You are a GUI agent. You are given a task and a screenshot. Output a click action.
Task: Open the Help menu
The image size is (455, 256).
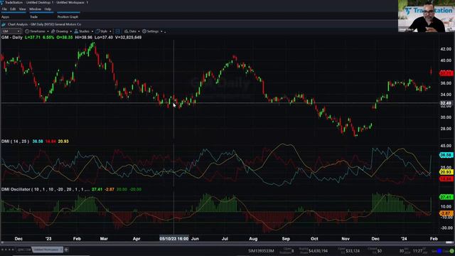[x=48, y=9]
